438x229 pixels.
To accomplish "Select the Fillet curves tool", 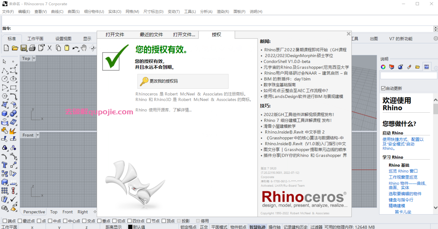I will tap(13, 96).
